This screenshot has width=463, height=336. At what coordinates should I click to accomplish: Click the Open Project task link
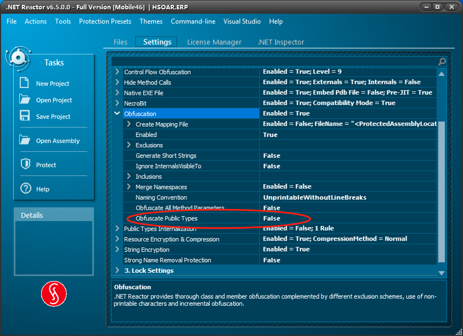click(x=54, y=100)
